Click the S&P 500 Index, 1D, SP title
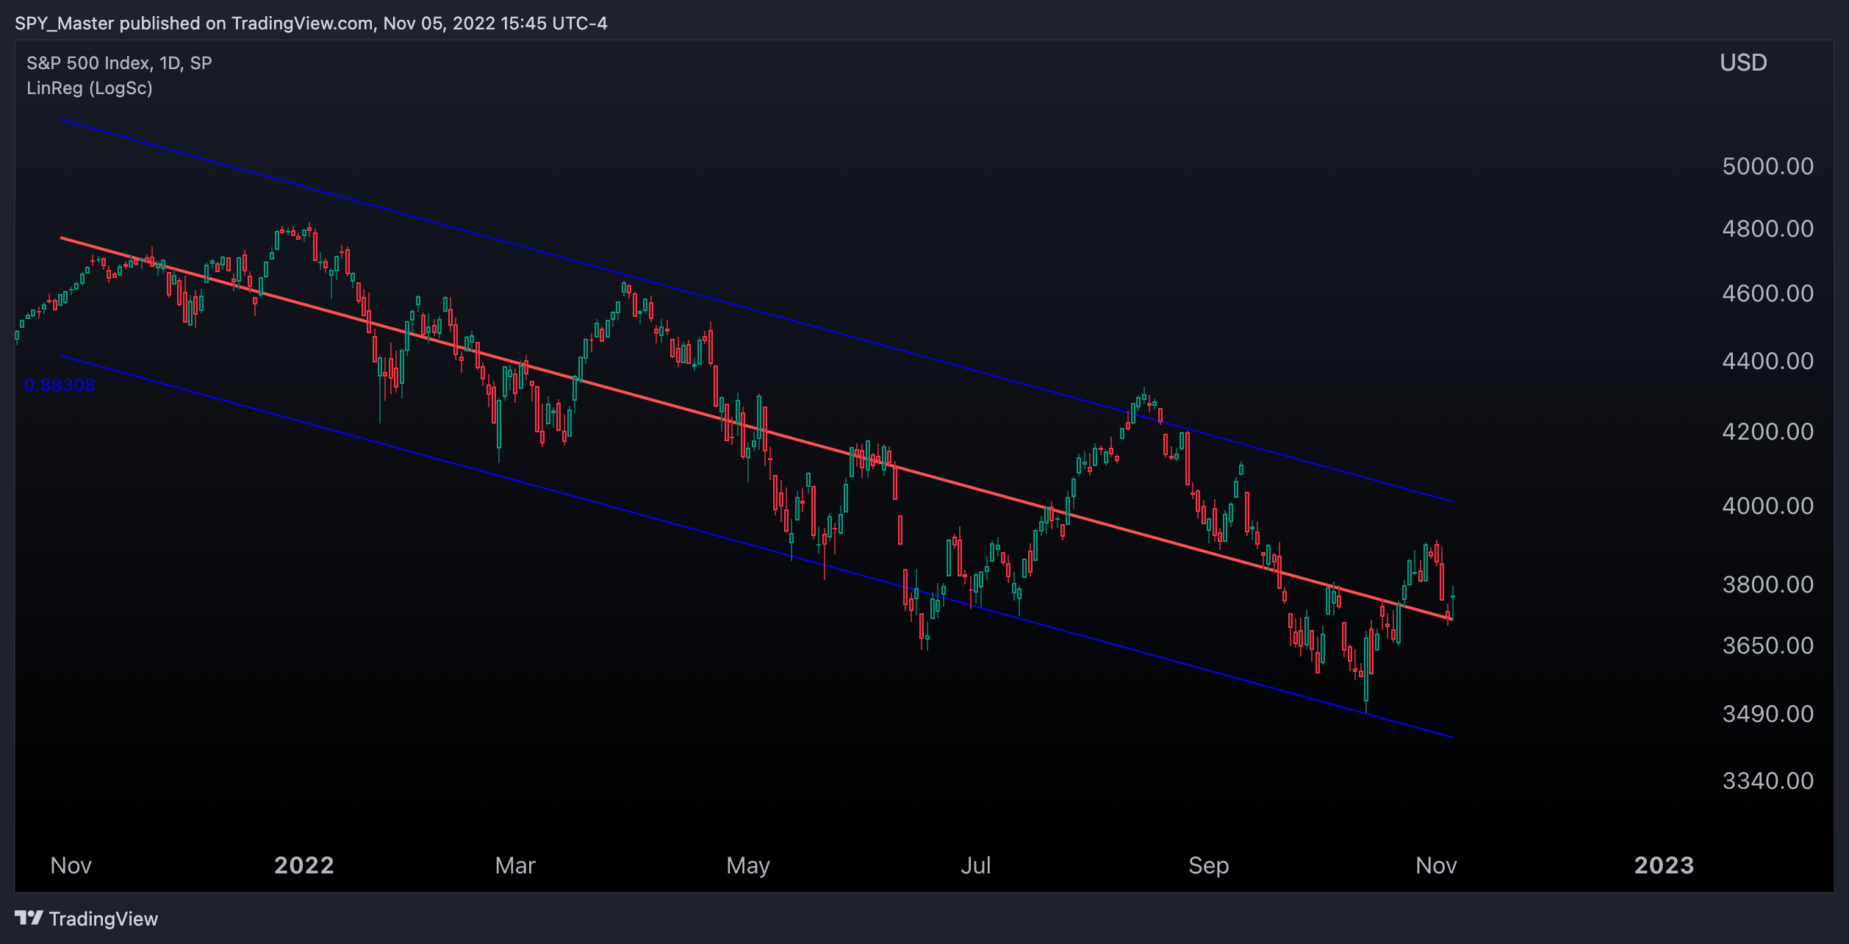The image size is (1849, 944). pyautogui.click(x=119, y=63)
